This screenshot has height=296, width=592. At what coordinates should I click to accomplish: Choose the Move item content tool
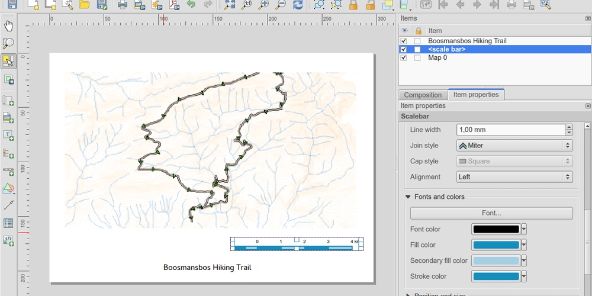(x=8, y=79)
